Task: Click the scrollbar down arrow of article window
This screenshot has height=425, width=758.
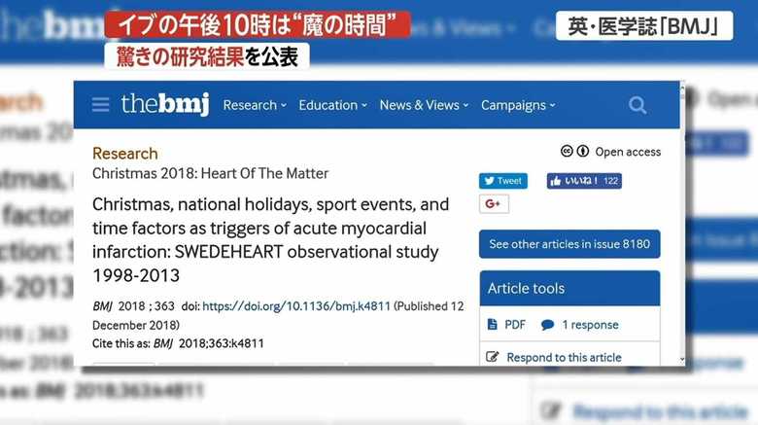Action: pos(682,359)
